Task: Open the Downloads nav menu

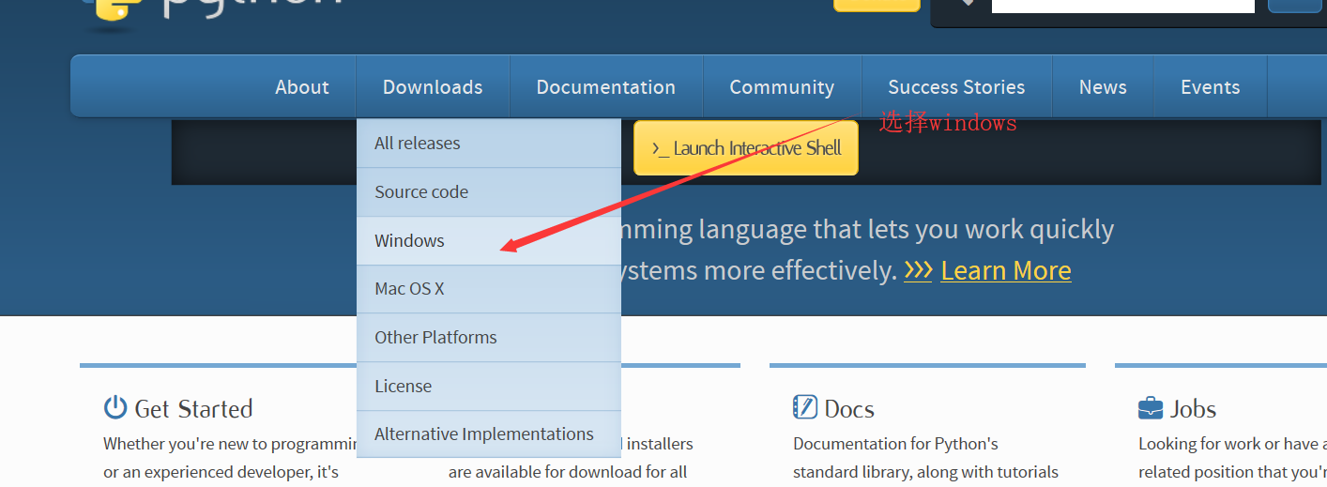Action: [433, 87]
